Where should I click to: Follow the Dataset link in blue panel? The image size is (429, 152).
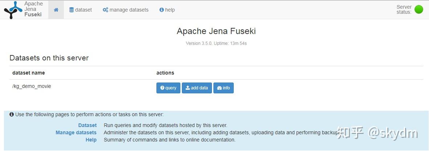click(x=87, y=125)
